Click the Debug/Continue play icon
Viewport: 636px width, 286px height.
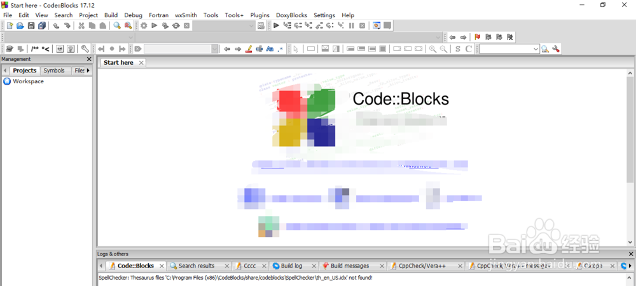(276, 25)
